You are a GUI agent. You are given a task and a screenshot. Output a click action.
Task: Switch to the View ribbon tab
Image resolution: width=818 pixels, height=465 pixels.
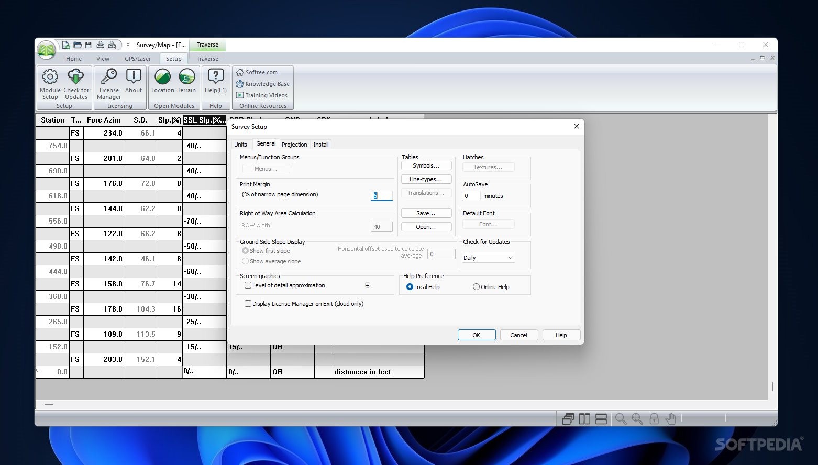[103, 59]
